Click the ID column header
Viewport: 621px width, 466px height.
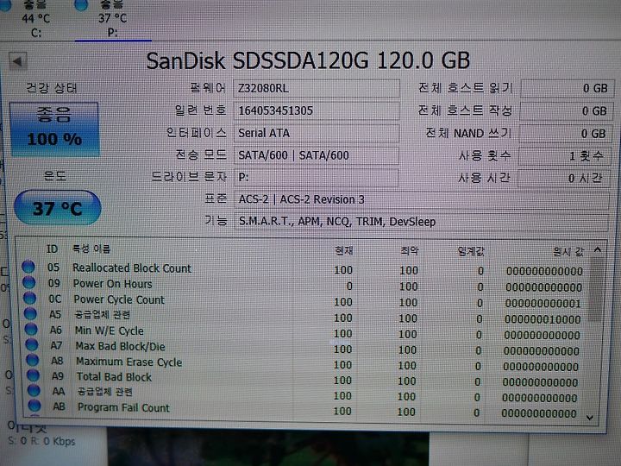click(x=53, y=249)
